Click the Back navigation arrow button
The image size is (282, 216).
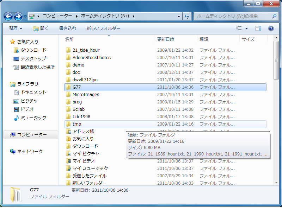(x=8, y=16)
